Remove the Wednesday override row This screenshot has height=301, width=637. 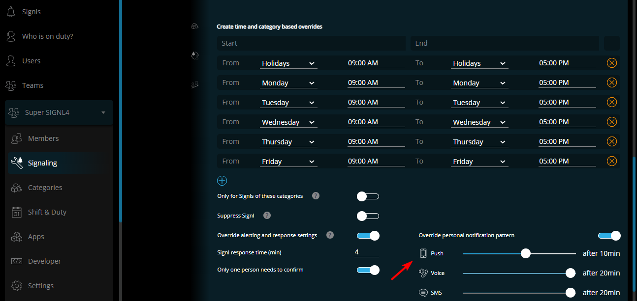pyautogui.click(x=611, y=122)
